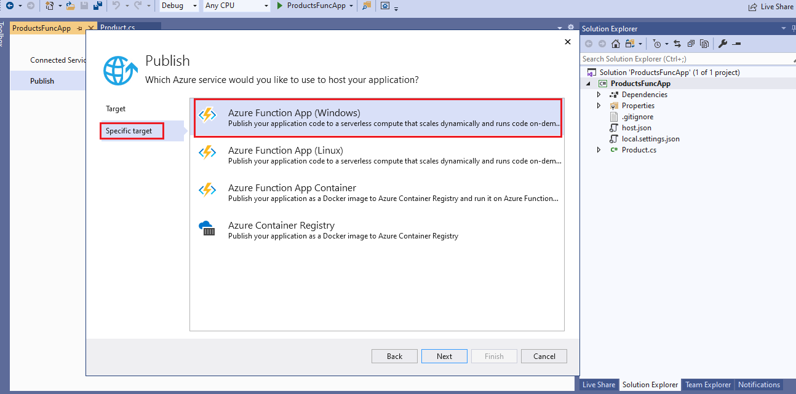Viewport: 796px width, 394px height.
Task: Click the Live Share icon at top right
Action: point(752,7)
